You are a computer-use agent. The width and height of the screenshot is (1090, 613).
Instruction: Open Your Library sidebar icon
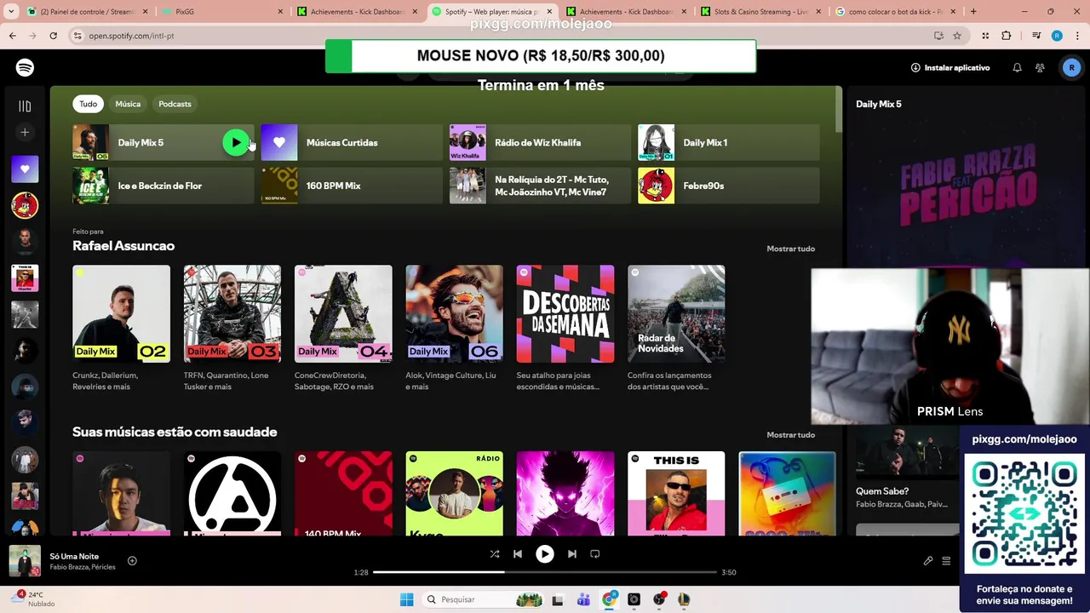[x=25, y=106]
